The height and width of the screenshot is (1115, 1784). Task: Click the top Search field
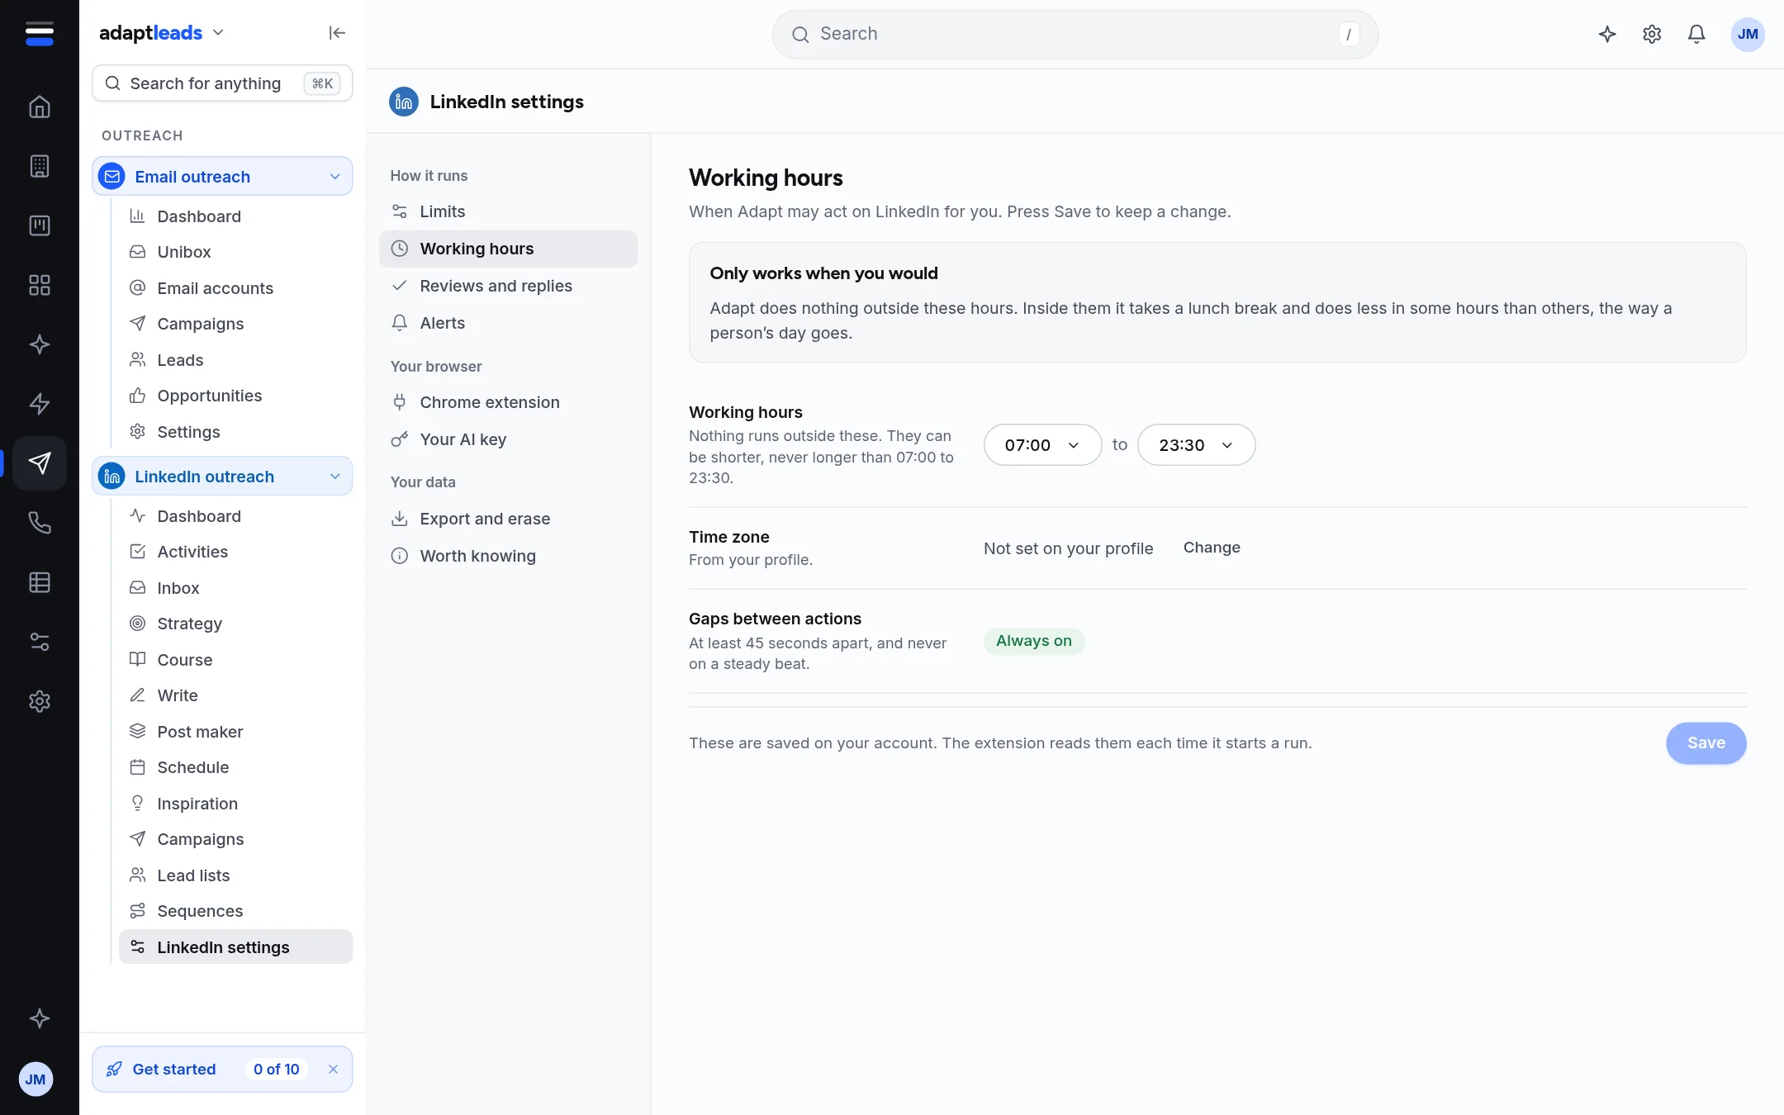[x=1075, y=34]
